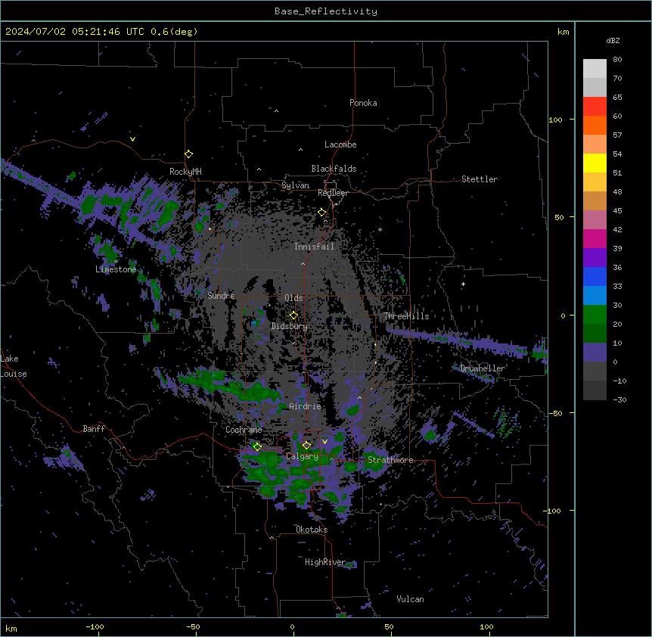
Task: Click the Calgary city label
Action: [x=302, y=456]
